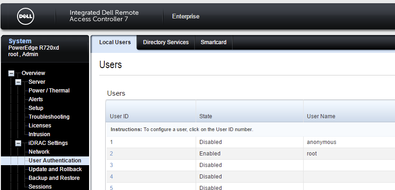Viewport: 395px width, 190px height.
Task: Open User ID 1 configuration link
Action: click(111, 142)
